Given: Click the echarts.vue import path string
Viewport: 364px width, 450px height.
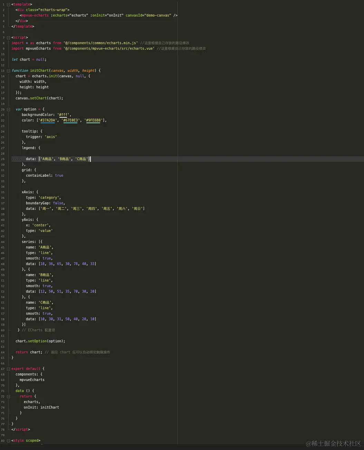Looking at the screenshot, I should pyautogui.click(x=109, y=49).
